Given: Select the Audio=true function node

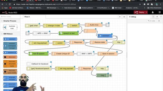Looking at the screenshot, I should point(94,25).
